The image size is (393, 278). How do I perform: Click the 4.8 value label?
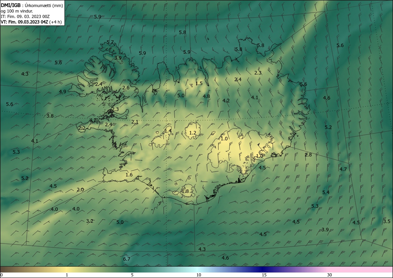tap(206, 96)
